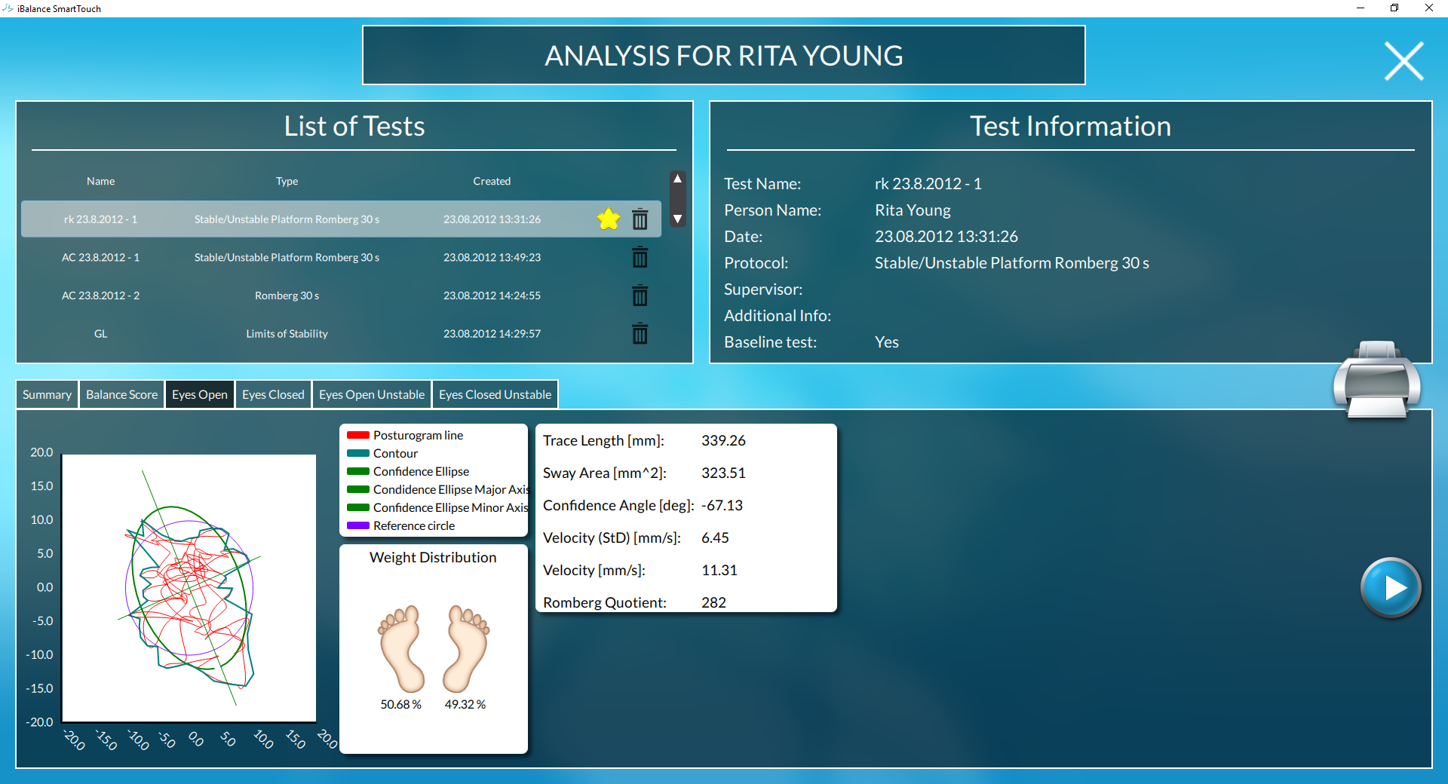Image resolution: width=1448 pixels, height=784 pixels.
Task: Click the Sway Area value 323.51
Action: pos(723,473)
